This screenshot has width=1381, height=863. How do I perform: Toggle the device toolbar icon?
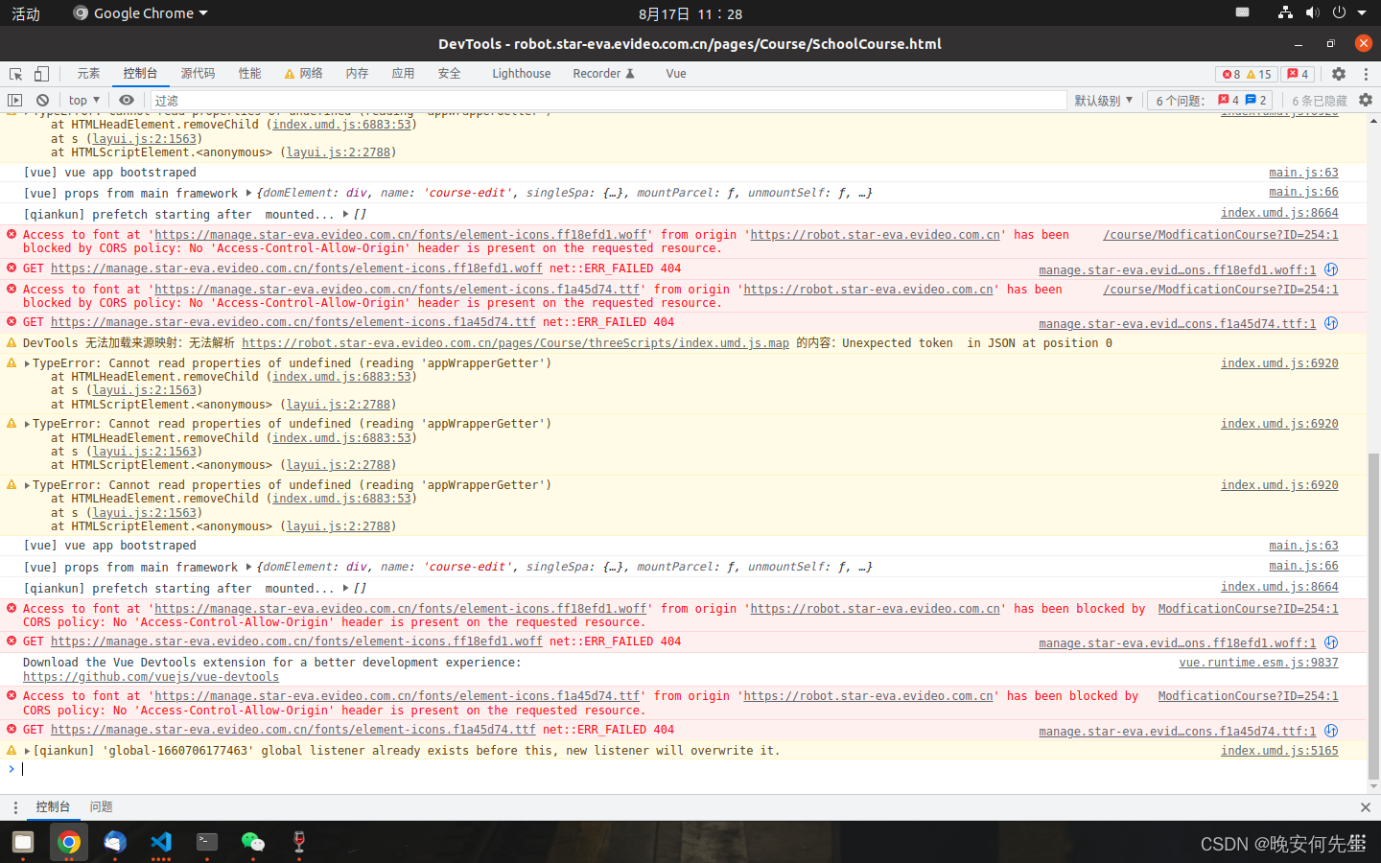[41, 74]
